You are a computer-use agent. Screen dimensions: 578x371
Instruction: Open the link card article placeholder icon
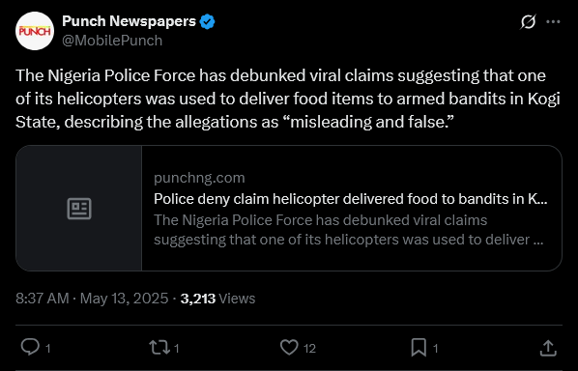coord(79,209)
